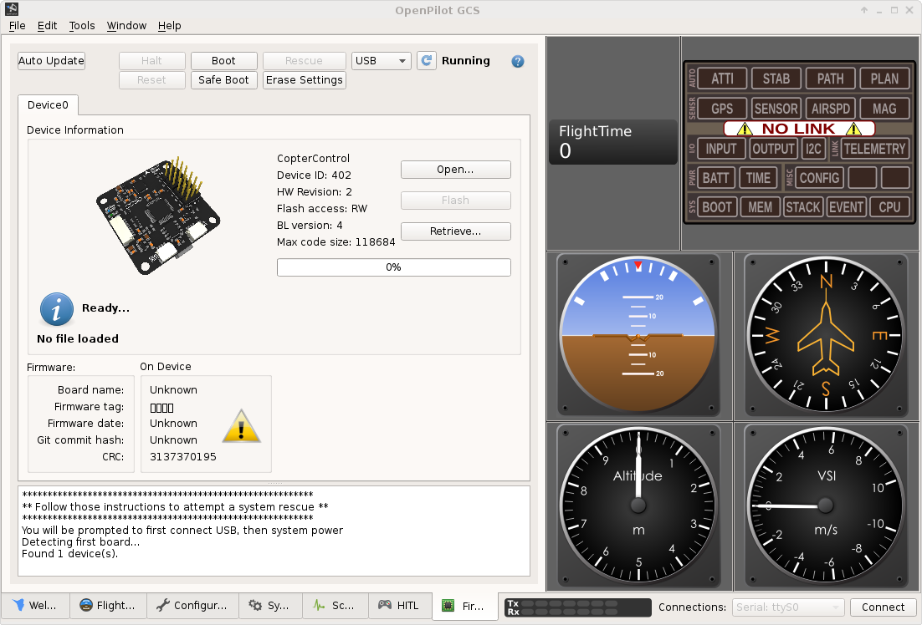Click the PATH system health indicator
This screenshot has width=922, height=625.
830,79
